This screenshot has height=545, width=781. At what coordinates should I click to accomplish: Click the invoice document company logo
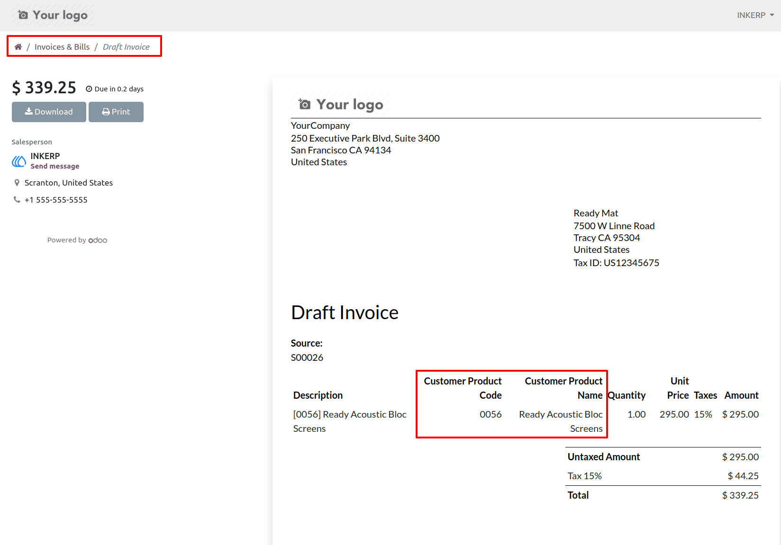click(341, 104)
